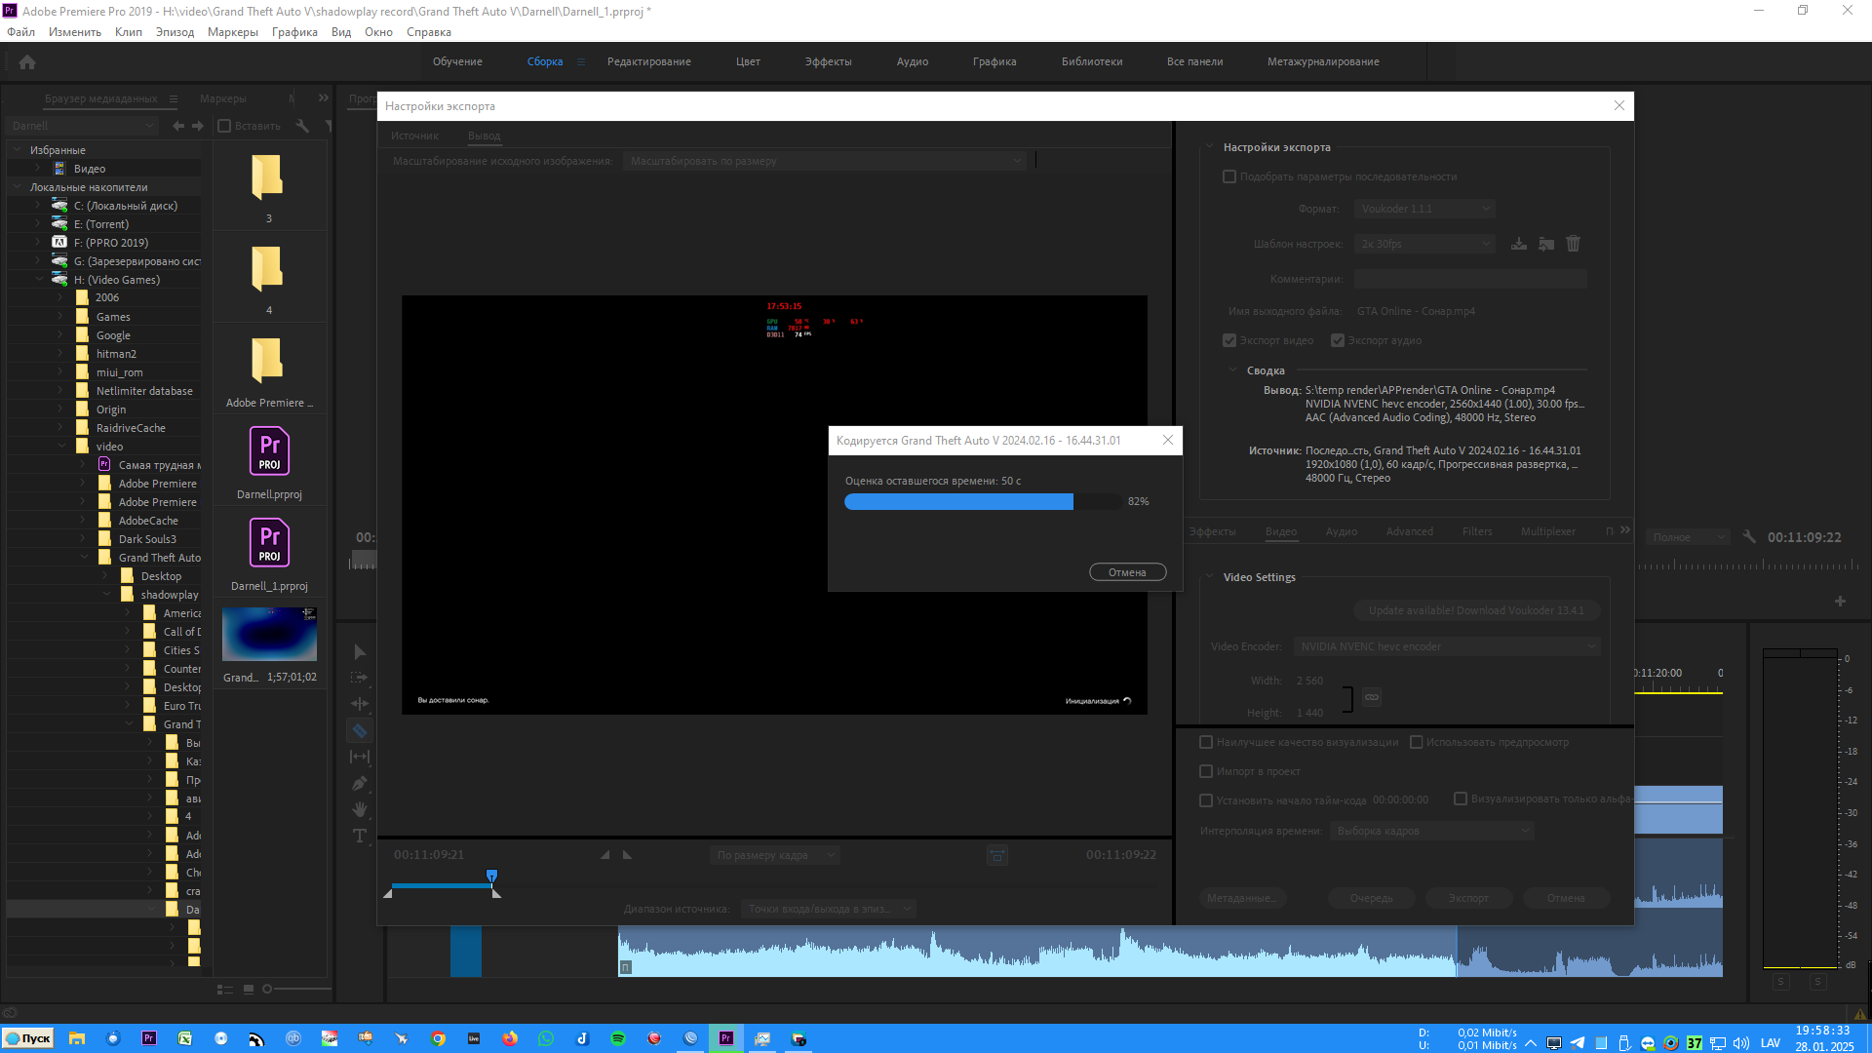The width and height of the screenshot is (1872, 1053).
Task: Click the save preset icon
Action: tap(1519, 244)
